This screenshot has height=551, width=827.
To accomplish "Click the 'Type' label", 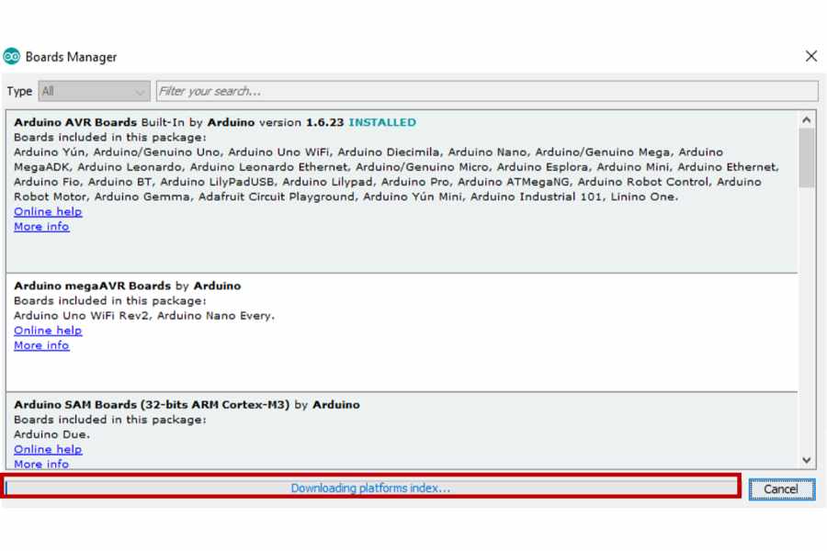I will (19, 91).
